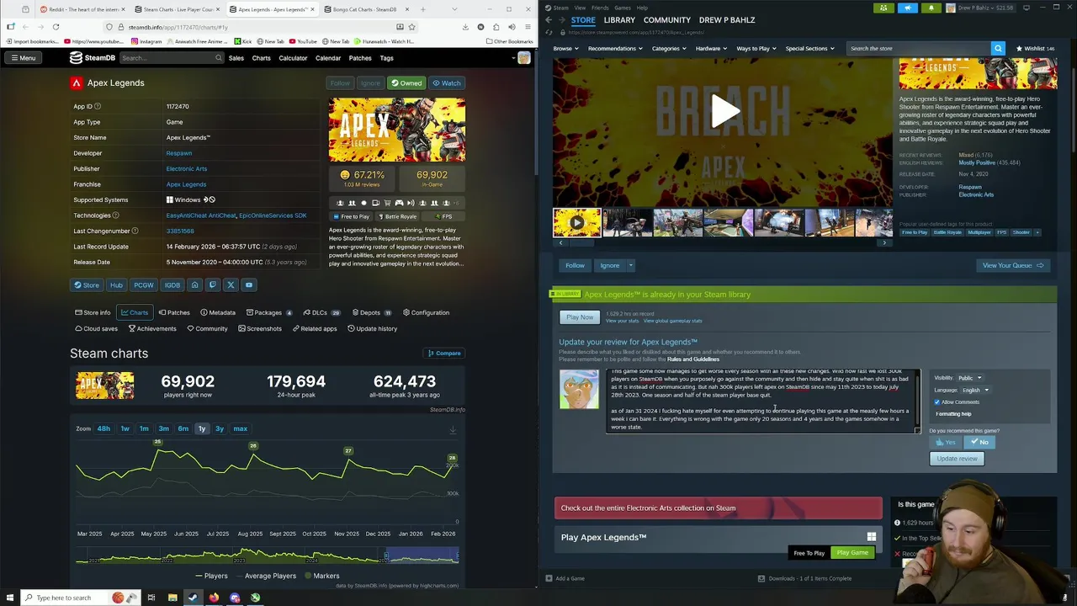
Task: Click the Update review button
Action: pyautogui.click(x=957, y=459)
